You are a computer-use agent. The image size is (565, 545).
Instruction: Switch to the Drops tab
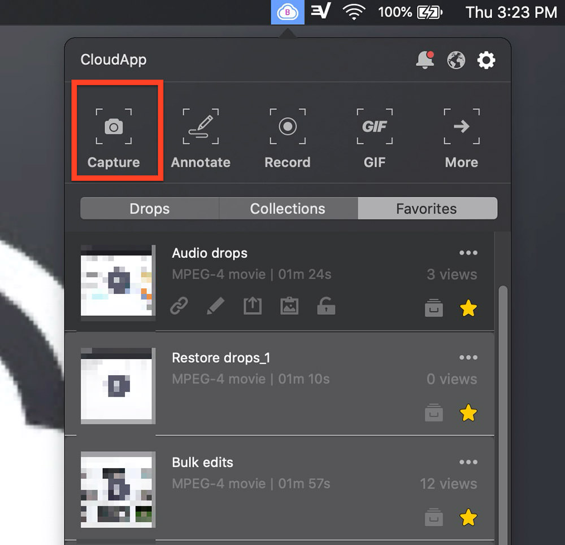150,208
